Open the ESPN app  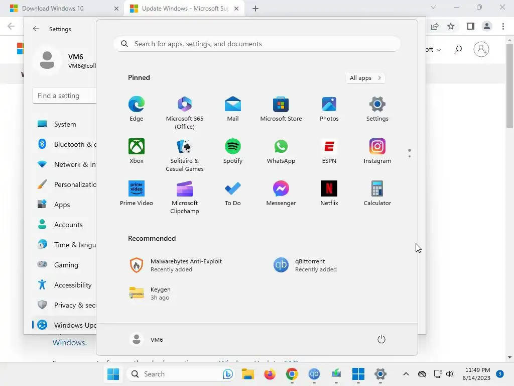point(329,151)
